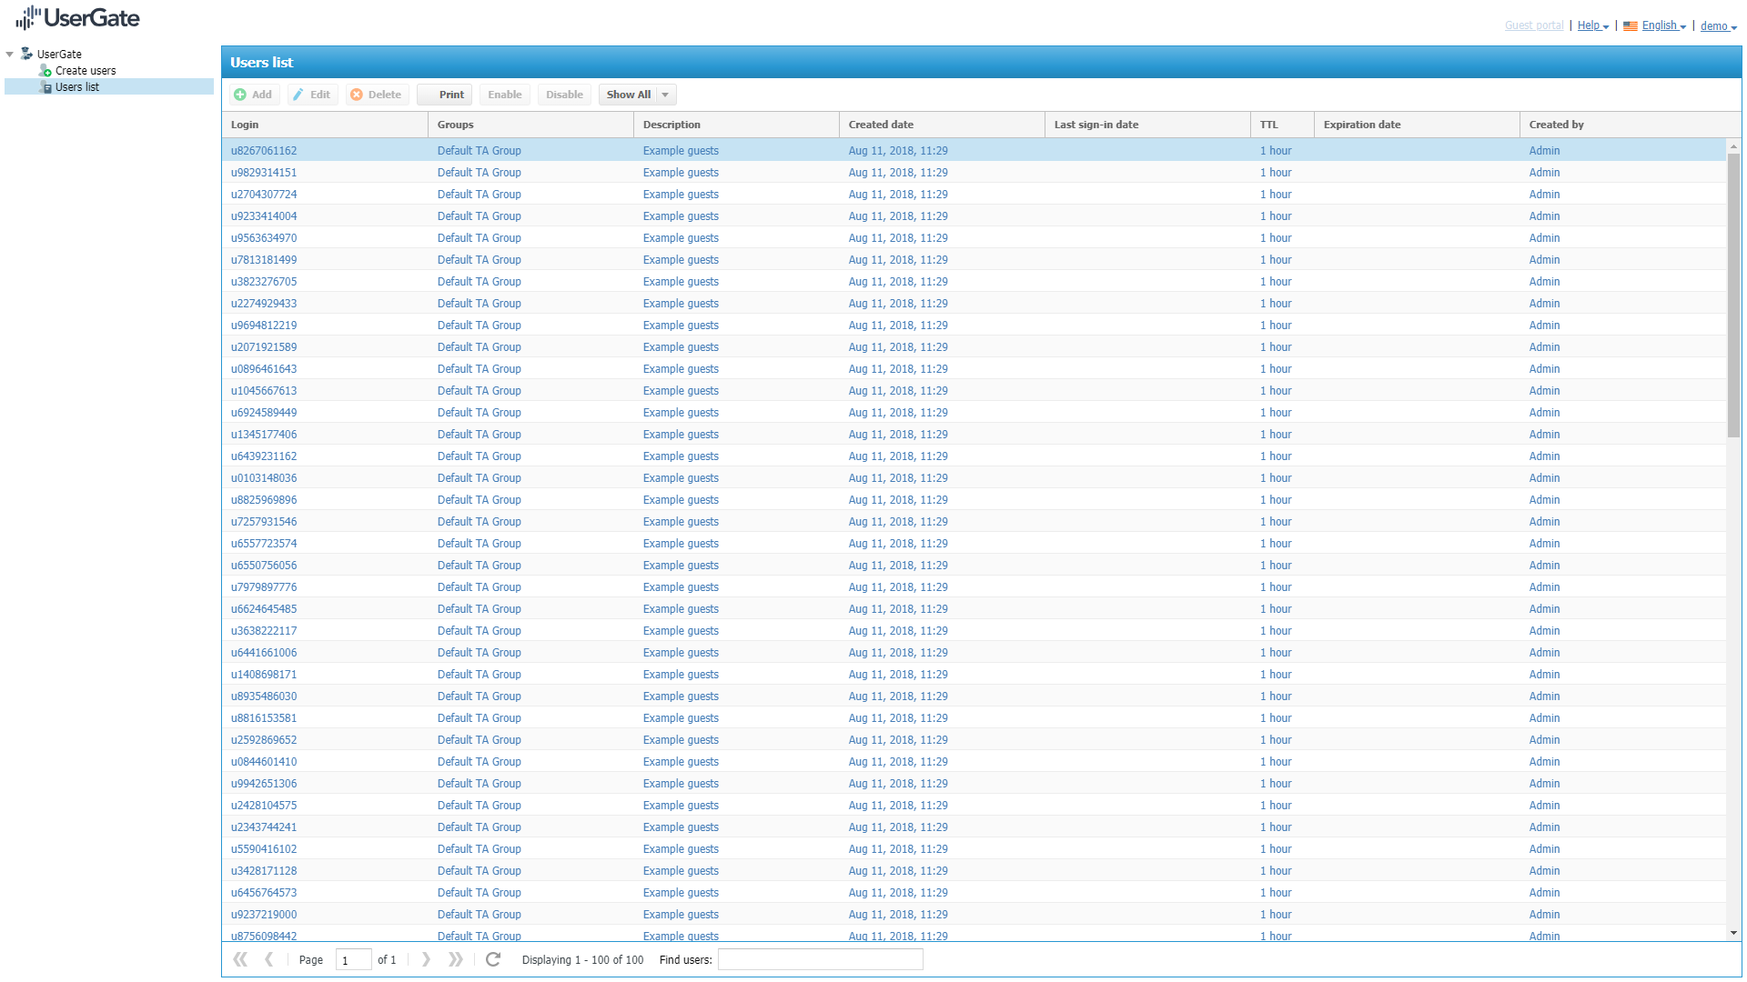Viewport: 1747px width, 982px height.
Task: Go to the last page arrow
Action: [456, 959]
